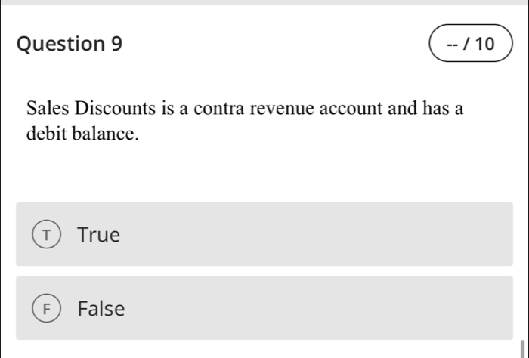Image resolution: width=529 pixels, height=358 pixels.
Task: Click the word True label
Action: tap(98, 235)
